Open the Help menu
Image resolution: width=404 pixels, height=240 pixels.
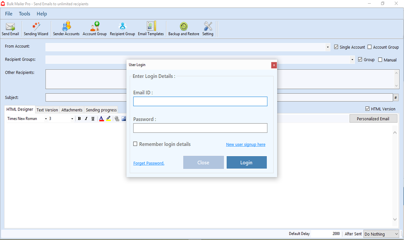(x=42, y=13)
